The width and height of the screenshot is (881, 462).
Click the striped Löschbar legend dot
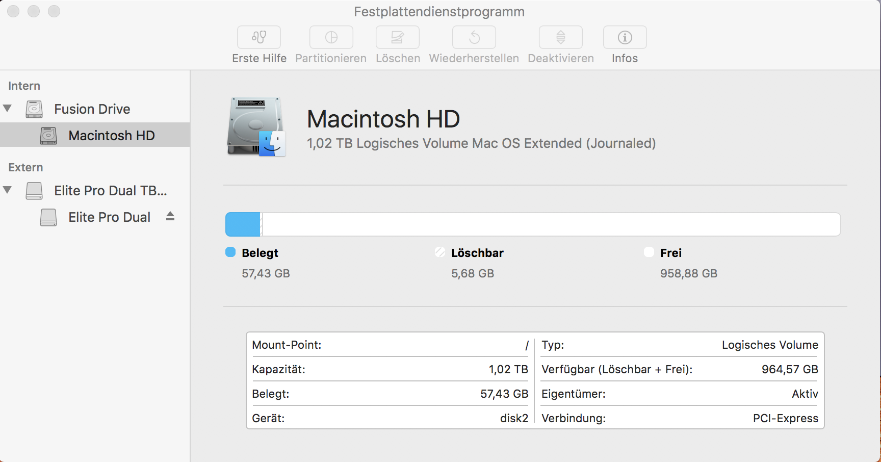click(439, 252)
